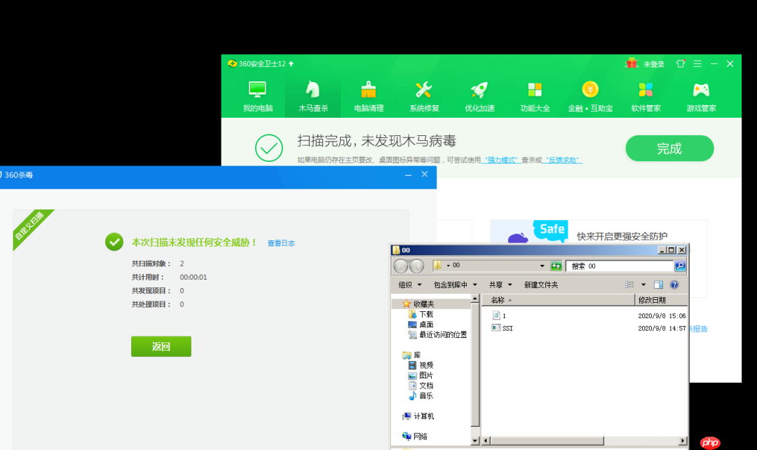Launch 优化加速 from the toolbar
Viewport: 757px width, 450px height.
tap(479, 95)
